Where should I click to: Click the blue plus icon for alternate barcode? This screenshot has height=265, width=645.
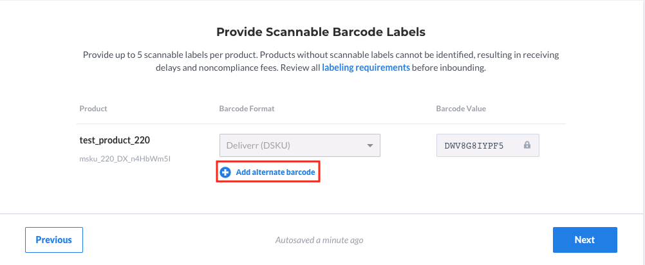pyautogui.click(x=225, y=172)
